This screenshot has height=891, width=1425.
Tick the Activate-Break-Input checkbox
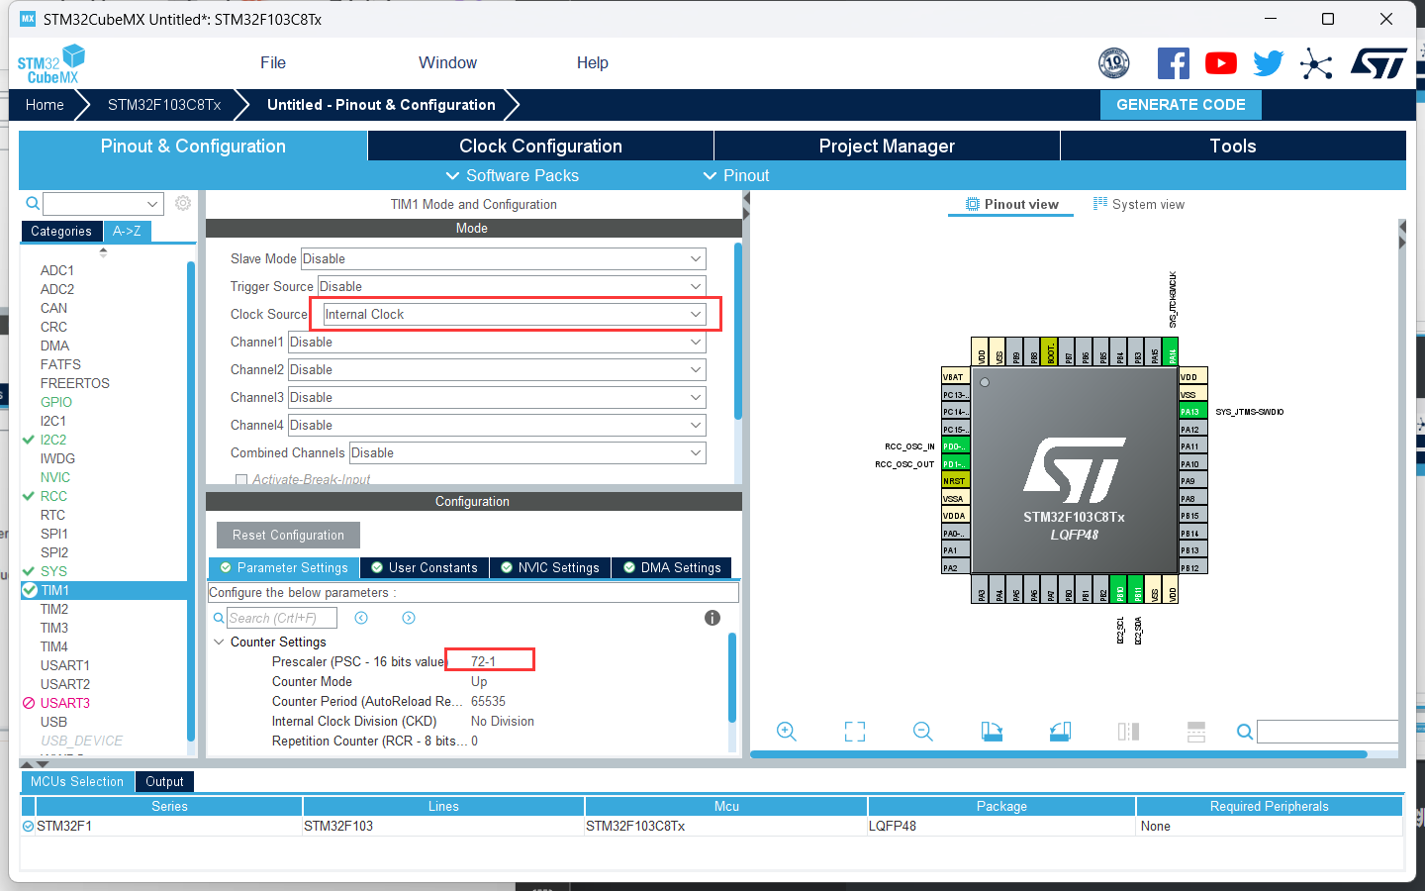241,480
